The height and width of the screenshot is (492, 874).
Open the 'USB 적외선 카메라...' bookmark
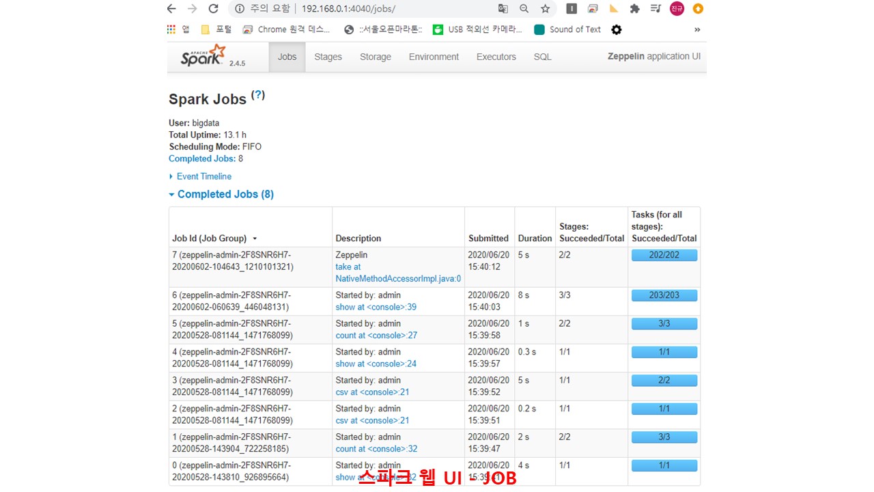point(477,29)
